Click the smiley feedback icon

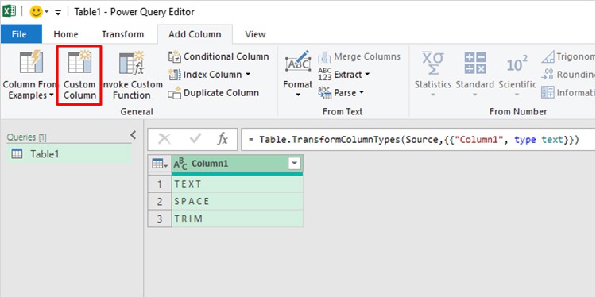point(36,12)
